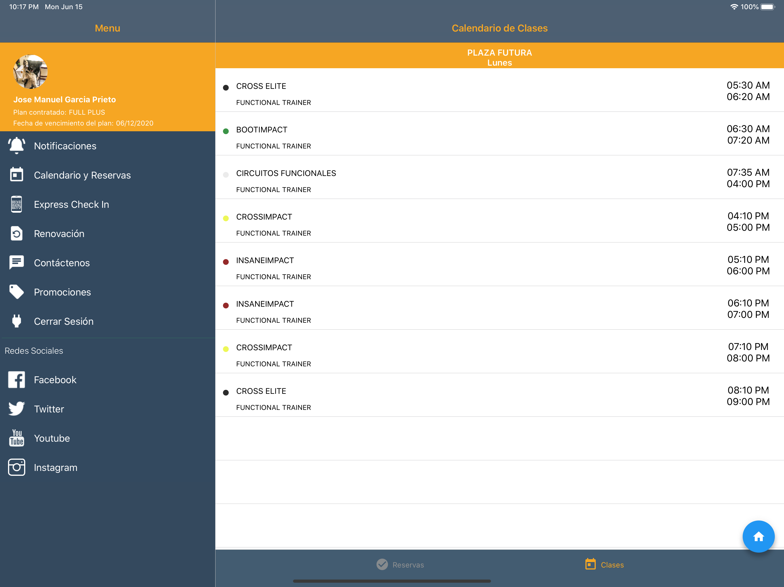The height and width of the screenshot is (587, 784).
Task: Open the Twitter link
Action: coord(107,409)
